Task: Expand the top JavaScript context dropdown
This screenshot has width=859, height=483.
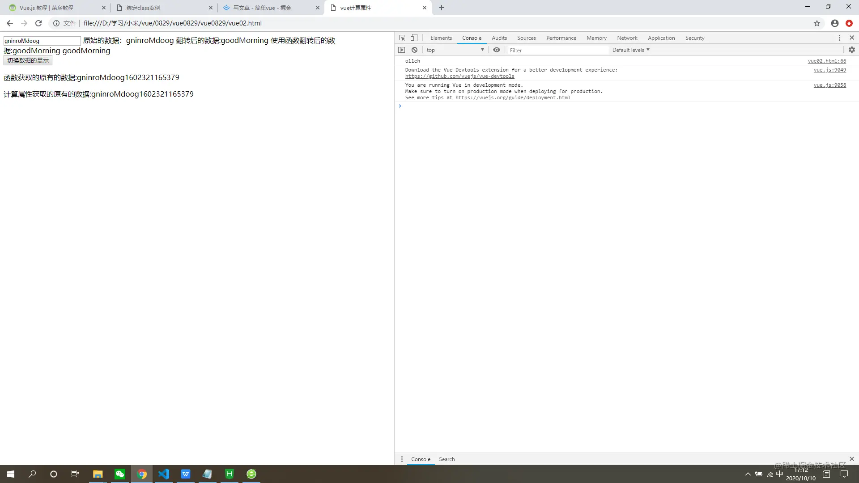Action: tap(455, 50)
